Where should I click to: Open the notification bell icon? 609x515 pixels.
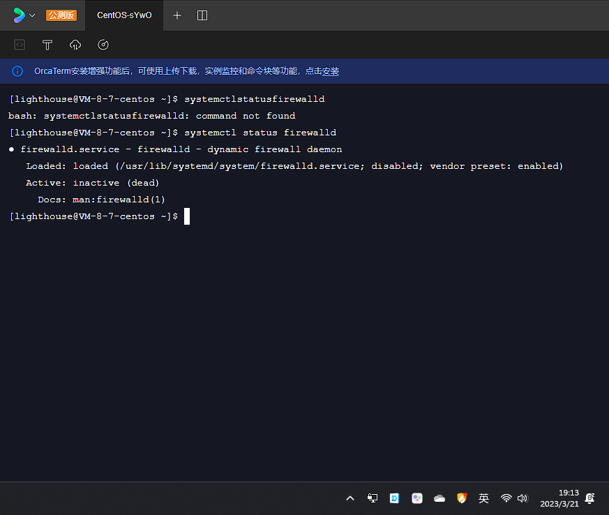590,498
